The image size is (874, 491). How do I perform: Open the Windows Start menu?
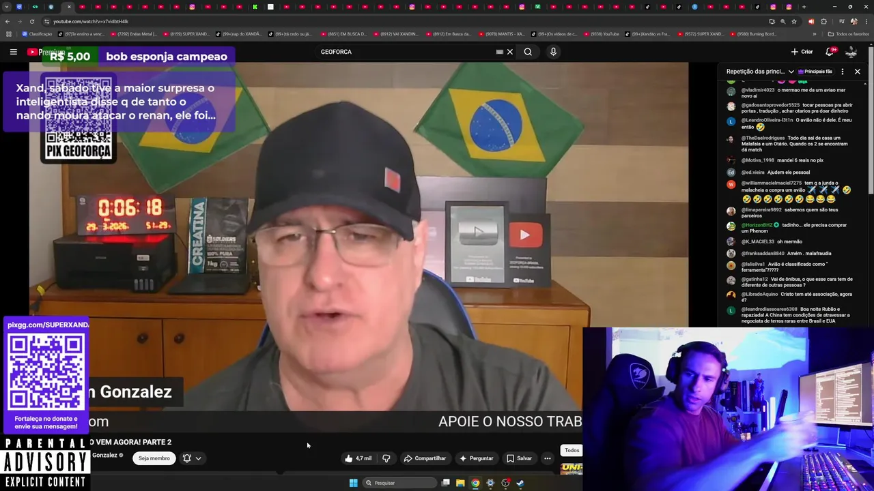coord(353,483)
